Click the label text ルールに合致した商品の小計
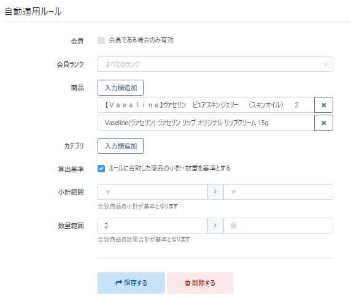The width and height of the screenshot is (351, 298). click(145, 168)
